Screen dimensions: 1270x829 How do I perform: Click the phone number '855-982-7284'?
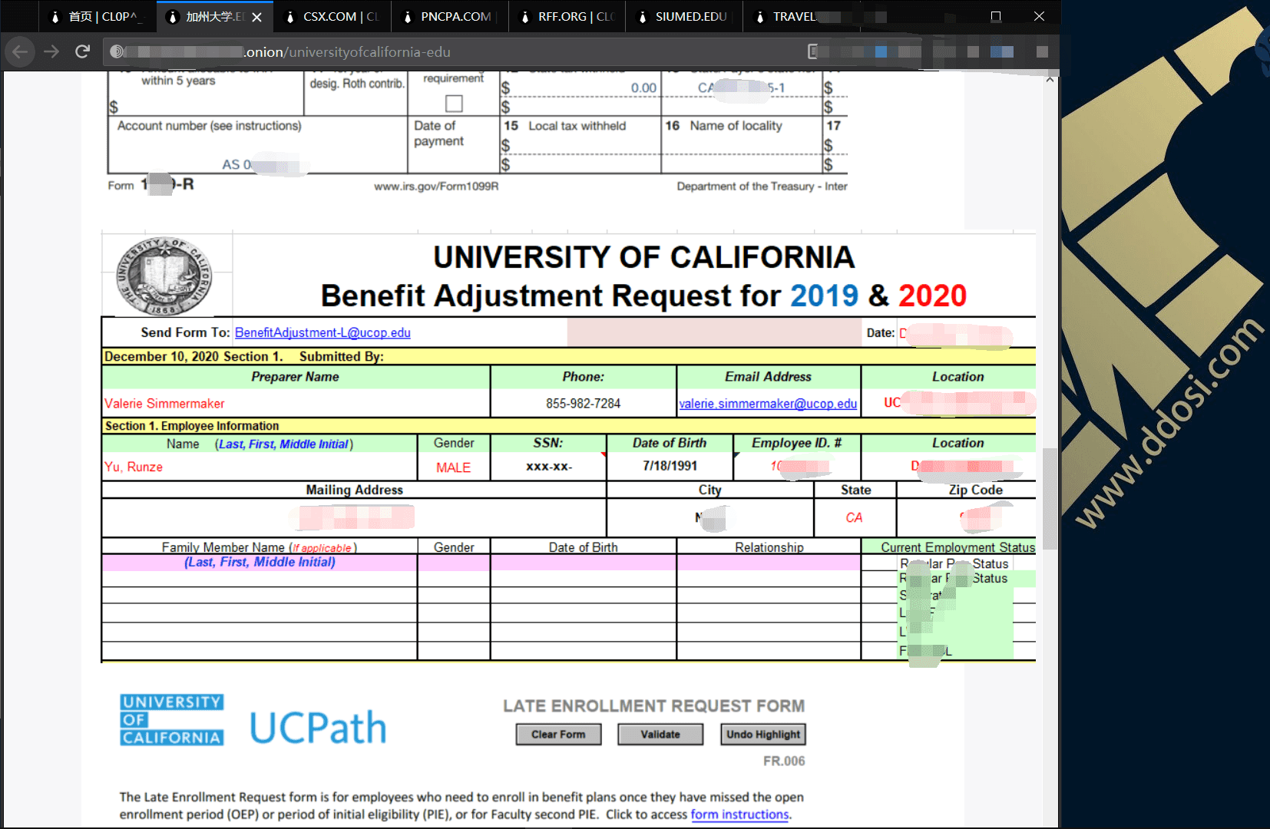[583, 404]
